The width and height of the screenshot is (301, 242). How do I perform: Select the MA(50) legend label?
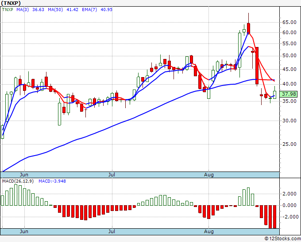(55, 10)
